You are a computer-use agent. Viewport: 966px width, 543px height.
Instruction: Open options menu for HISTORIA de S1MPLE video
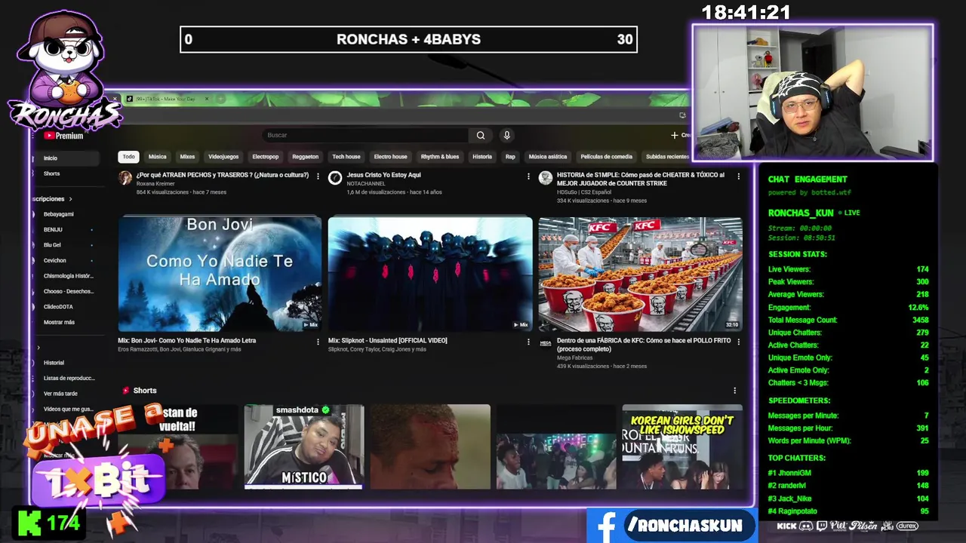pos(738,176)
